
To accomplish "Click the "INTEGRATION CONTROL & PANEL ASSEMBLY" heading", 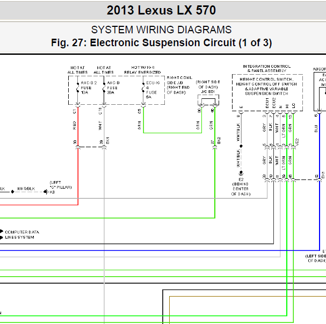I will click(x=267, y=68).
